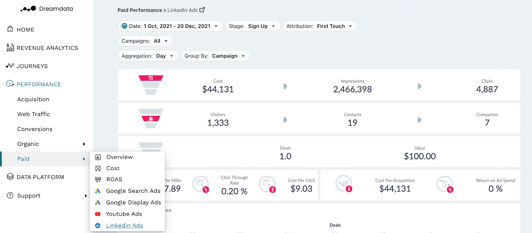Open the Campaigns All dropdown
532x233 pixels.
[x=145, y=41]
